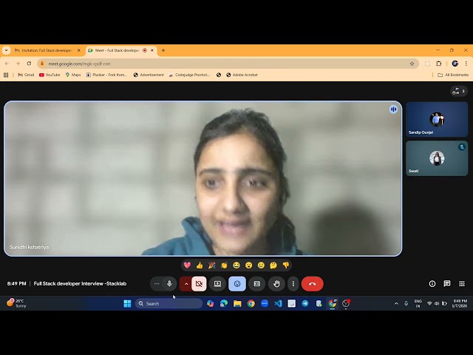Open the Codejudge Proctoring bookmark

pyautogui.click(x=189, y=75)
